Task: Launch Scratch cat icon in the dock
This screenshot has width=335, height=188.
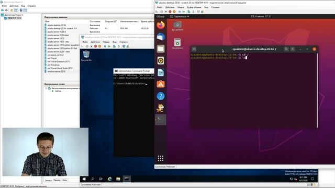Action: point(161,108)
